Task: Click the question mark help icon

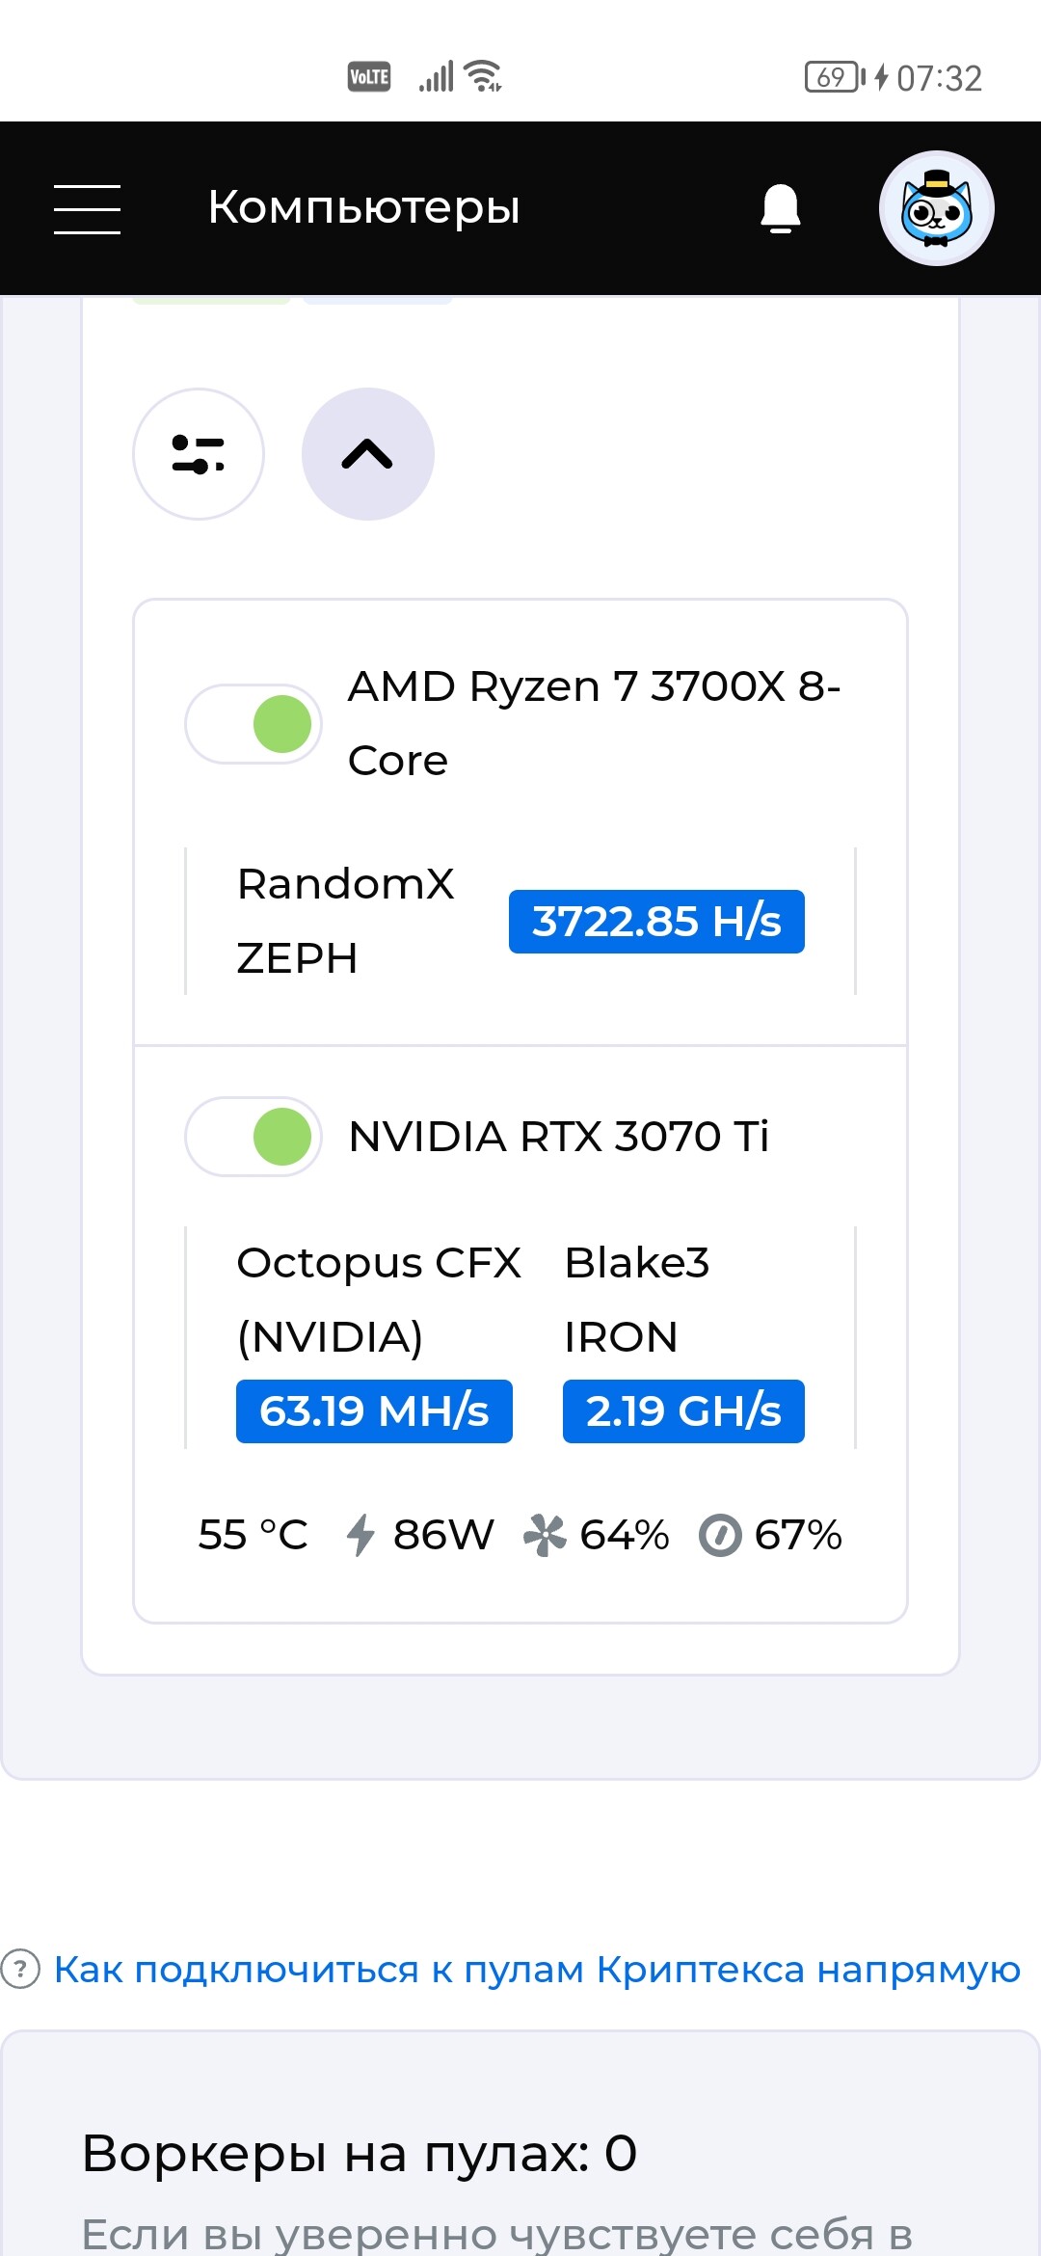Action: (20, 1969)
